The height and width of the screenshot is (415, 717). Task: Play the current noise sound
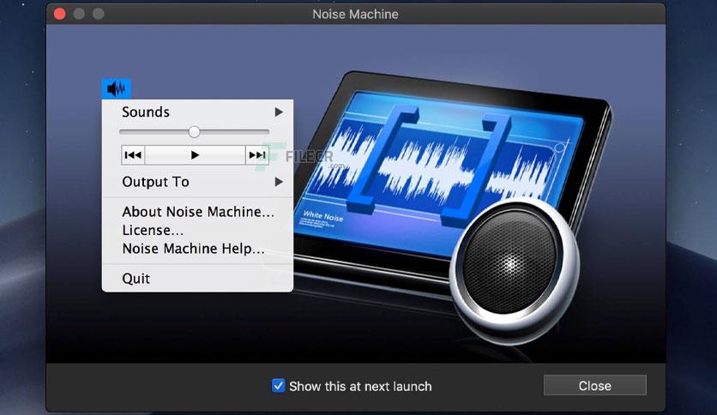(x=196, y=155)
